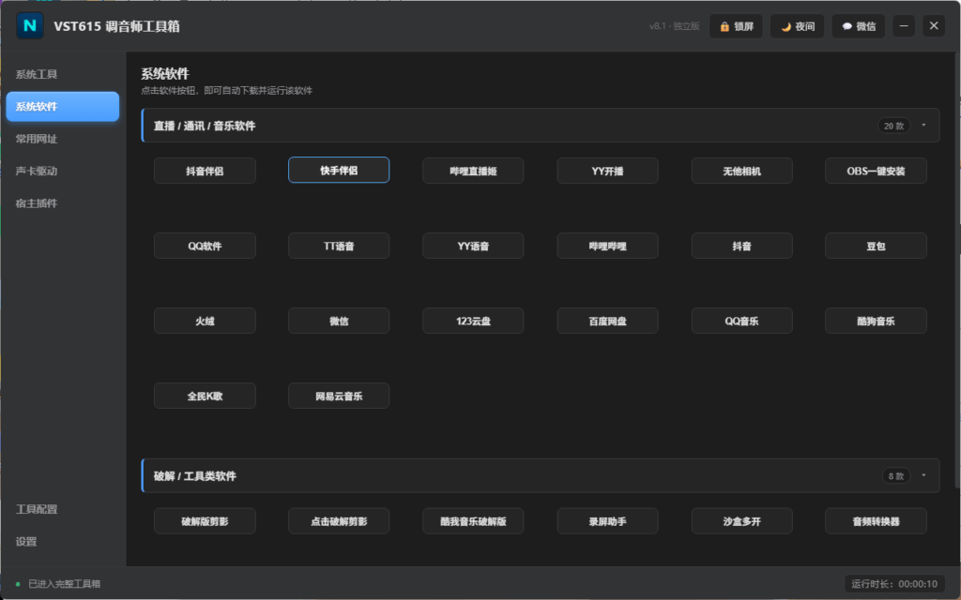Screen dimensions: 961x600
Task: Download 全民K歌
Action: 205,396
